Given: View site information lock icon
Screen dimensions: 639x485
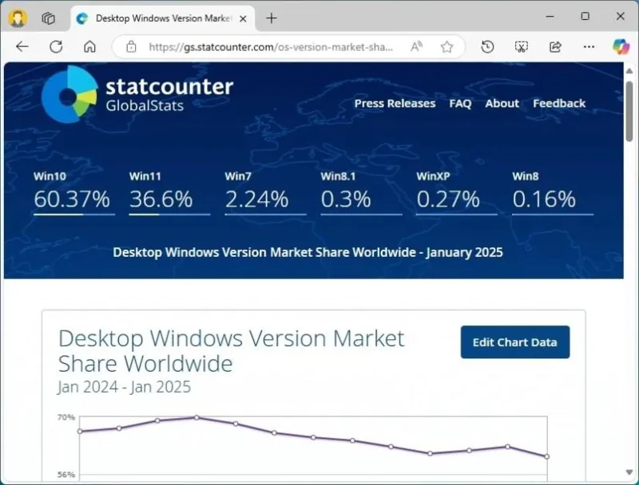Looking at the screenshot, I should 131,47.
